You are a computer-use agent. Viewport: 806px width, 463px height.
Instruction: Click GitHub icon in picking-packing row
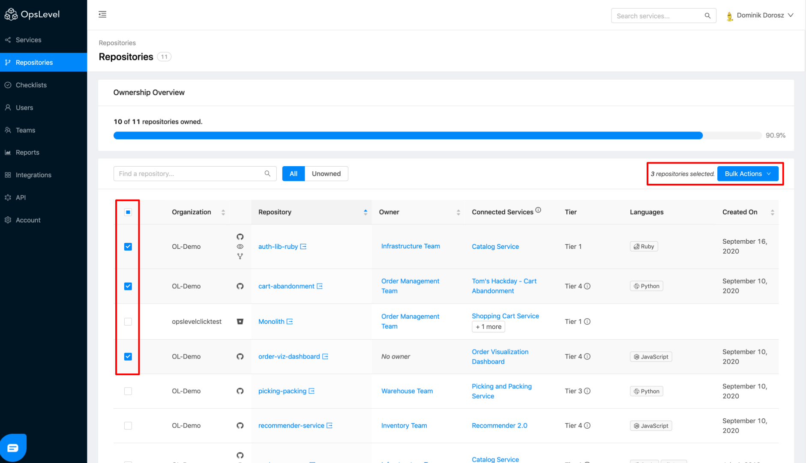pos(240,391)
